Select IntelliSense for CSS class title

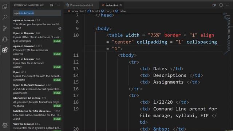32,111
